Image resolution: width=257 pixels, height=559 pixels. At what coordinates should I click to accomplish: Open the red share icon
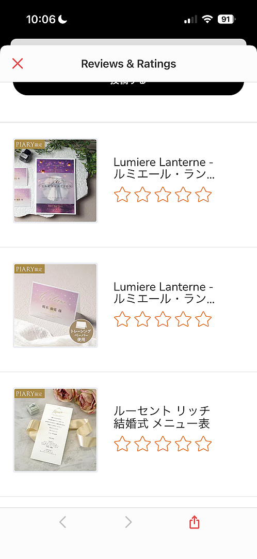(x=194, y=522)
